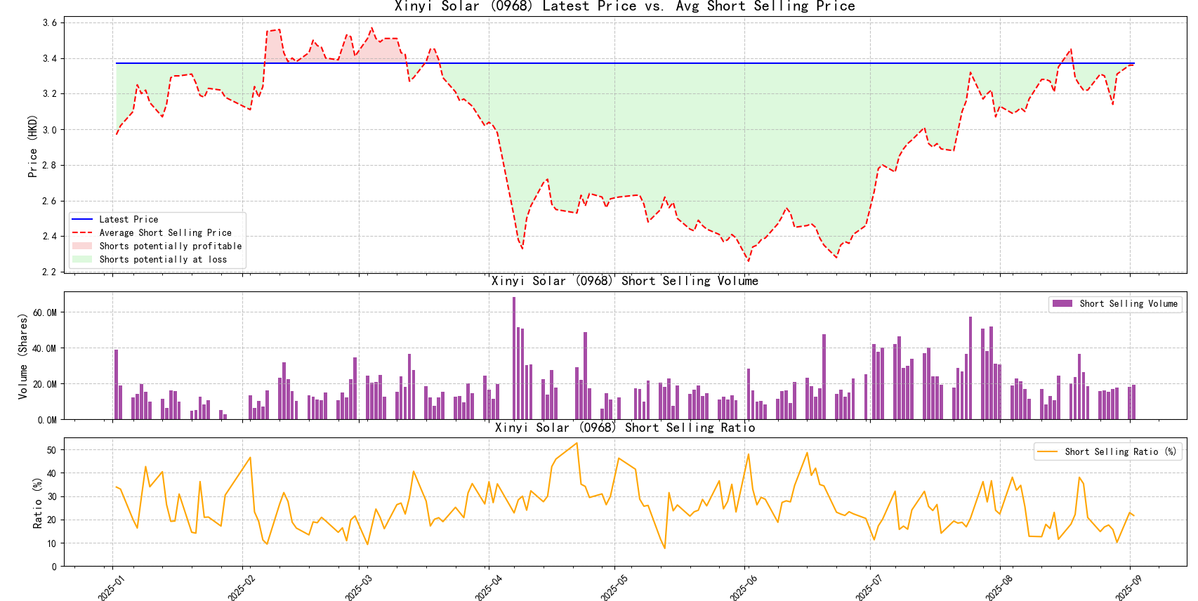The width and height of the screenshot is (1198, 601).
Task: Click the orange Short Selling Ratio legend line
Action: (x=1047, y=452)
